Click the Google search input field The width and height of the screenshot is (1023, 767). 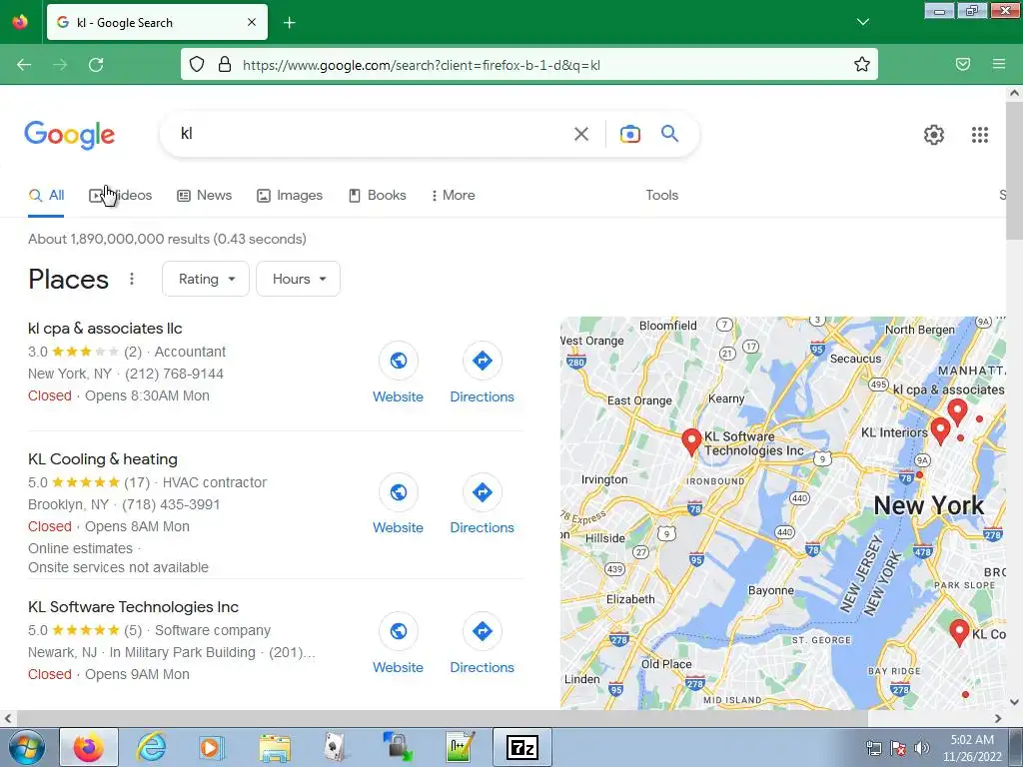click(x=372, y=134)
